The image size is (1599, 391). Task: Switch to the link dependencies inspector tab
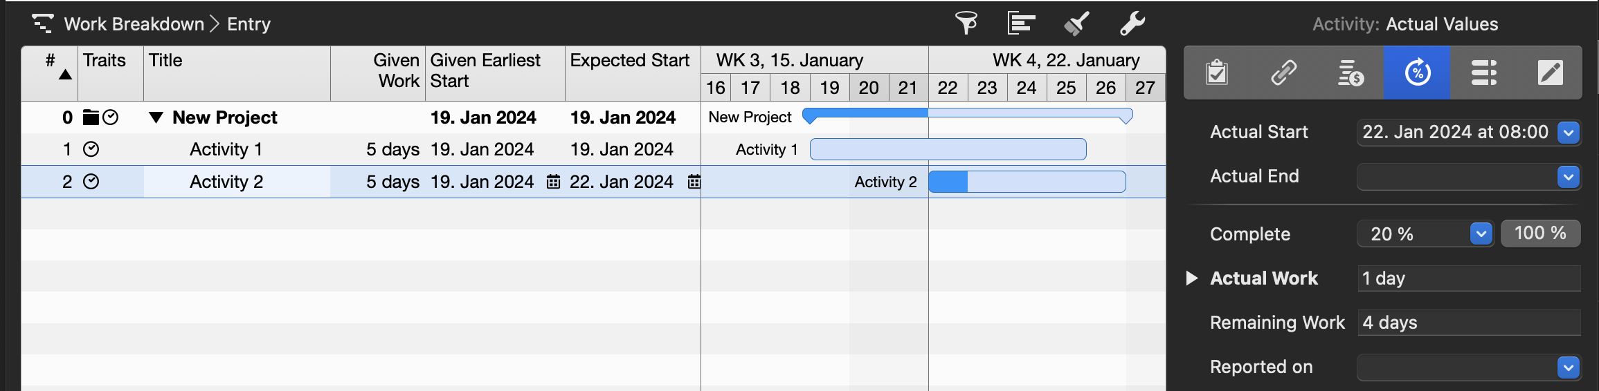[x=1283, y=73]
